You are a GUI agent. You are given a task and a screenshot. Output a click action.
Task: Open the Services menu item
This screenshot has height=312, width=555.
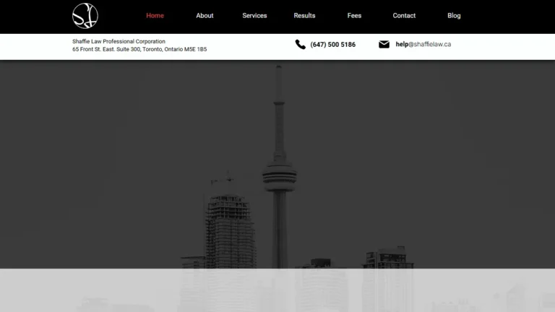254,16
